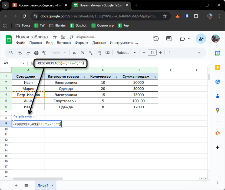The height and width of the screenshot is (190, 225).
Task: Open Google Maps in side panel
Action: coord(217,110)
